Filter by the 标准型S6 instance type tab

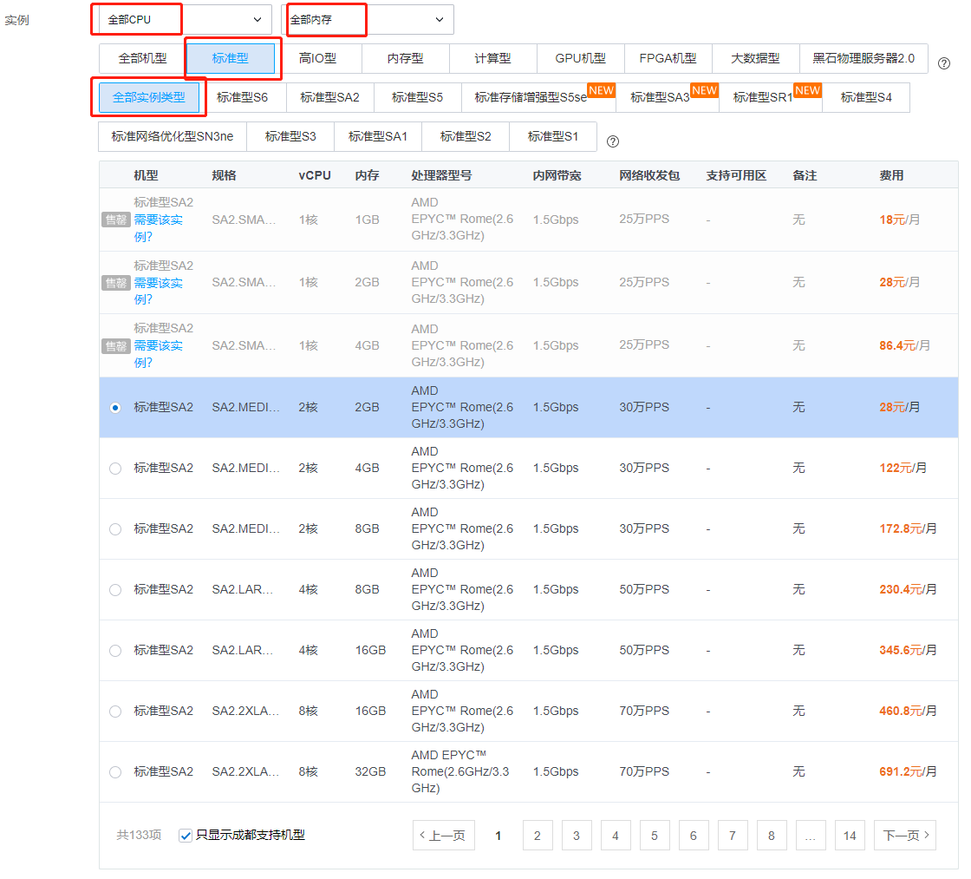coord(243,97)
